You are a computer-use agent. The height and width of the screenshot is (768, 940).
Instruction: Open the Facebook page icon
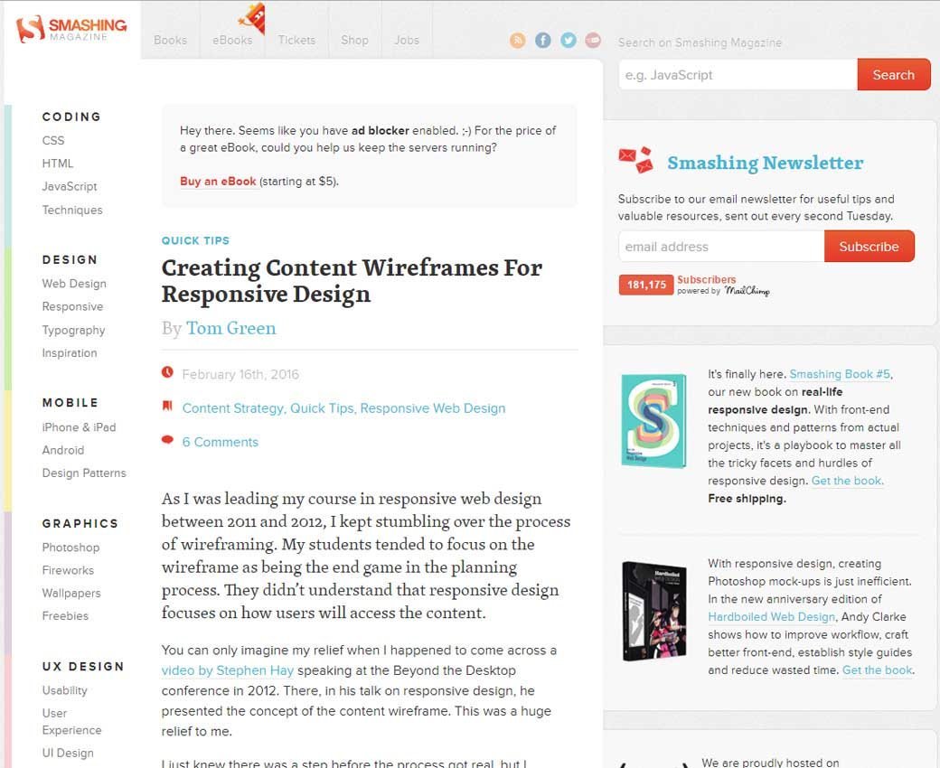click(542, 40)
